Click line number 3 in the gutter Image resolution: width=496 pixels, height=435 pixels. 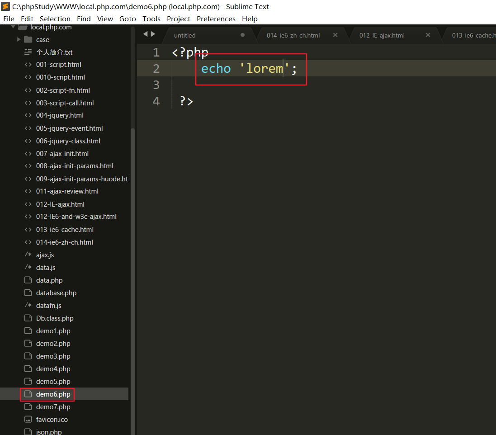tap(156, 85)
